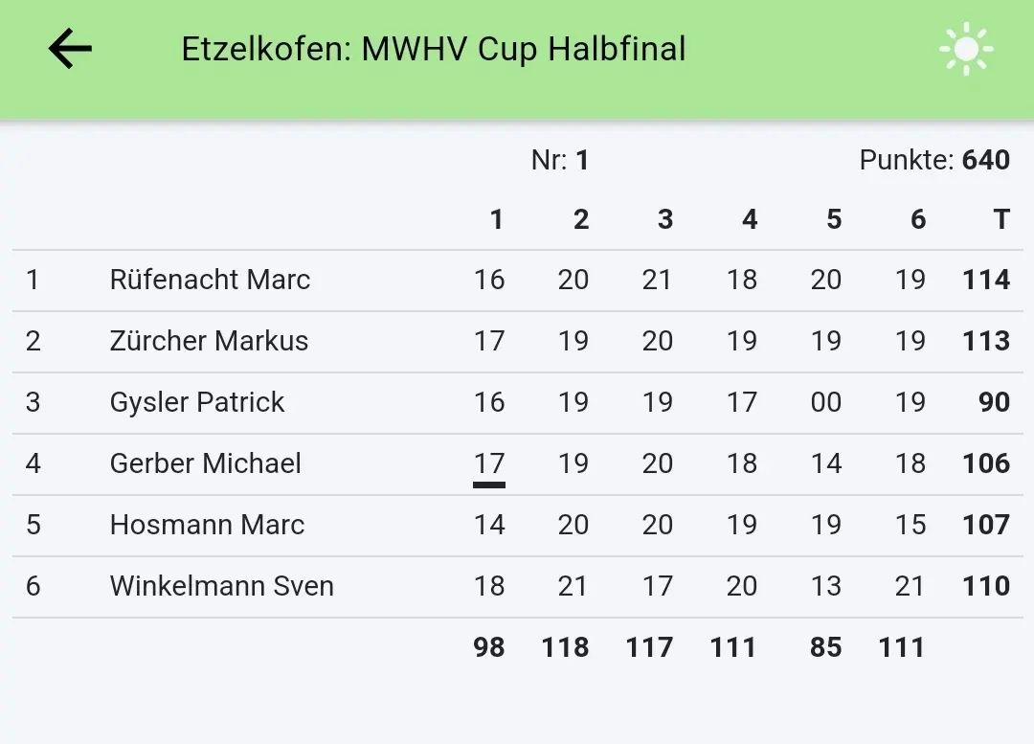Click Rüfenacht Marc's total 114
This screenshot has width=1034, height=744.
(986, 280)
